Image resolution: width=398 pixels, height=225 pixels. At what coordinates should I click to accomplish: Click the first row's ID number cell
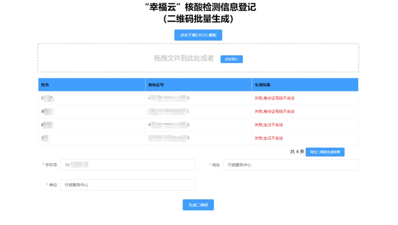(169, 98)
